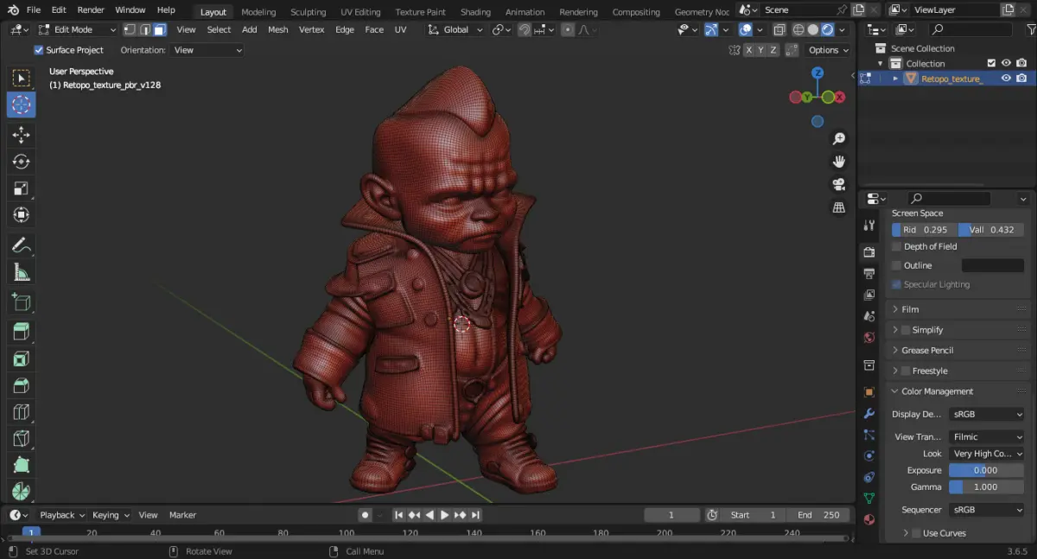The image size is (1037, 559).
Task: Adjust the Exposure slider
Action: 986,471
